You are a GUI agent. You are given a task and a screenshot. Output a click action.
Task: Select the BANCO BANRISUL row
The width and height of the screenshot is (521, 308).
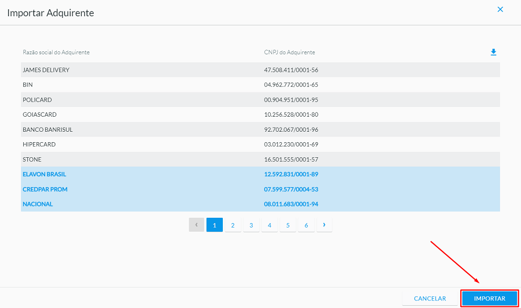pyautogui.click(x=260, y=129)
